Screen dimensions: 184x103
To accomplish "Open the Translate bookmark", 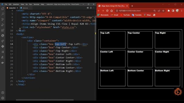I will pos(137,15).
